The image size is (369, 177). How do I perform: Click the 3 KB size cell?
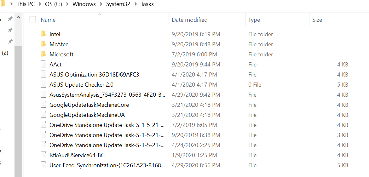[343, 135]
